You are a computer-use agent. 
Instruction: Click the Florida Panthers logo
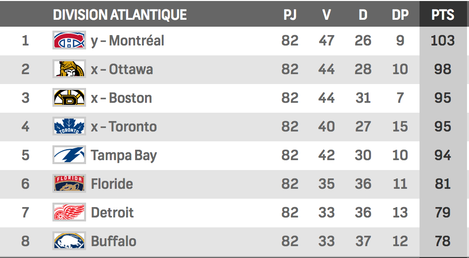point(69,183)
